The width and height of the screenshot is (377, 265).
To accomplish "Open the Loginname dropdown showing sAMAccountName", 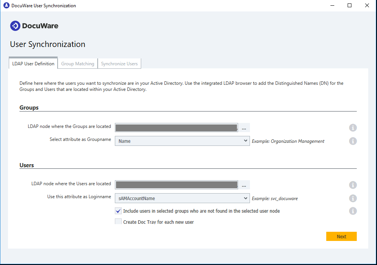I will [x=182, y=198].
